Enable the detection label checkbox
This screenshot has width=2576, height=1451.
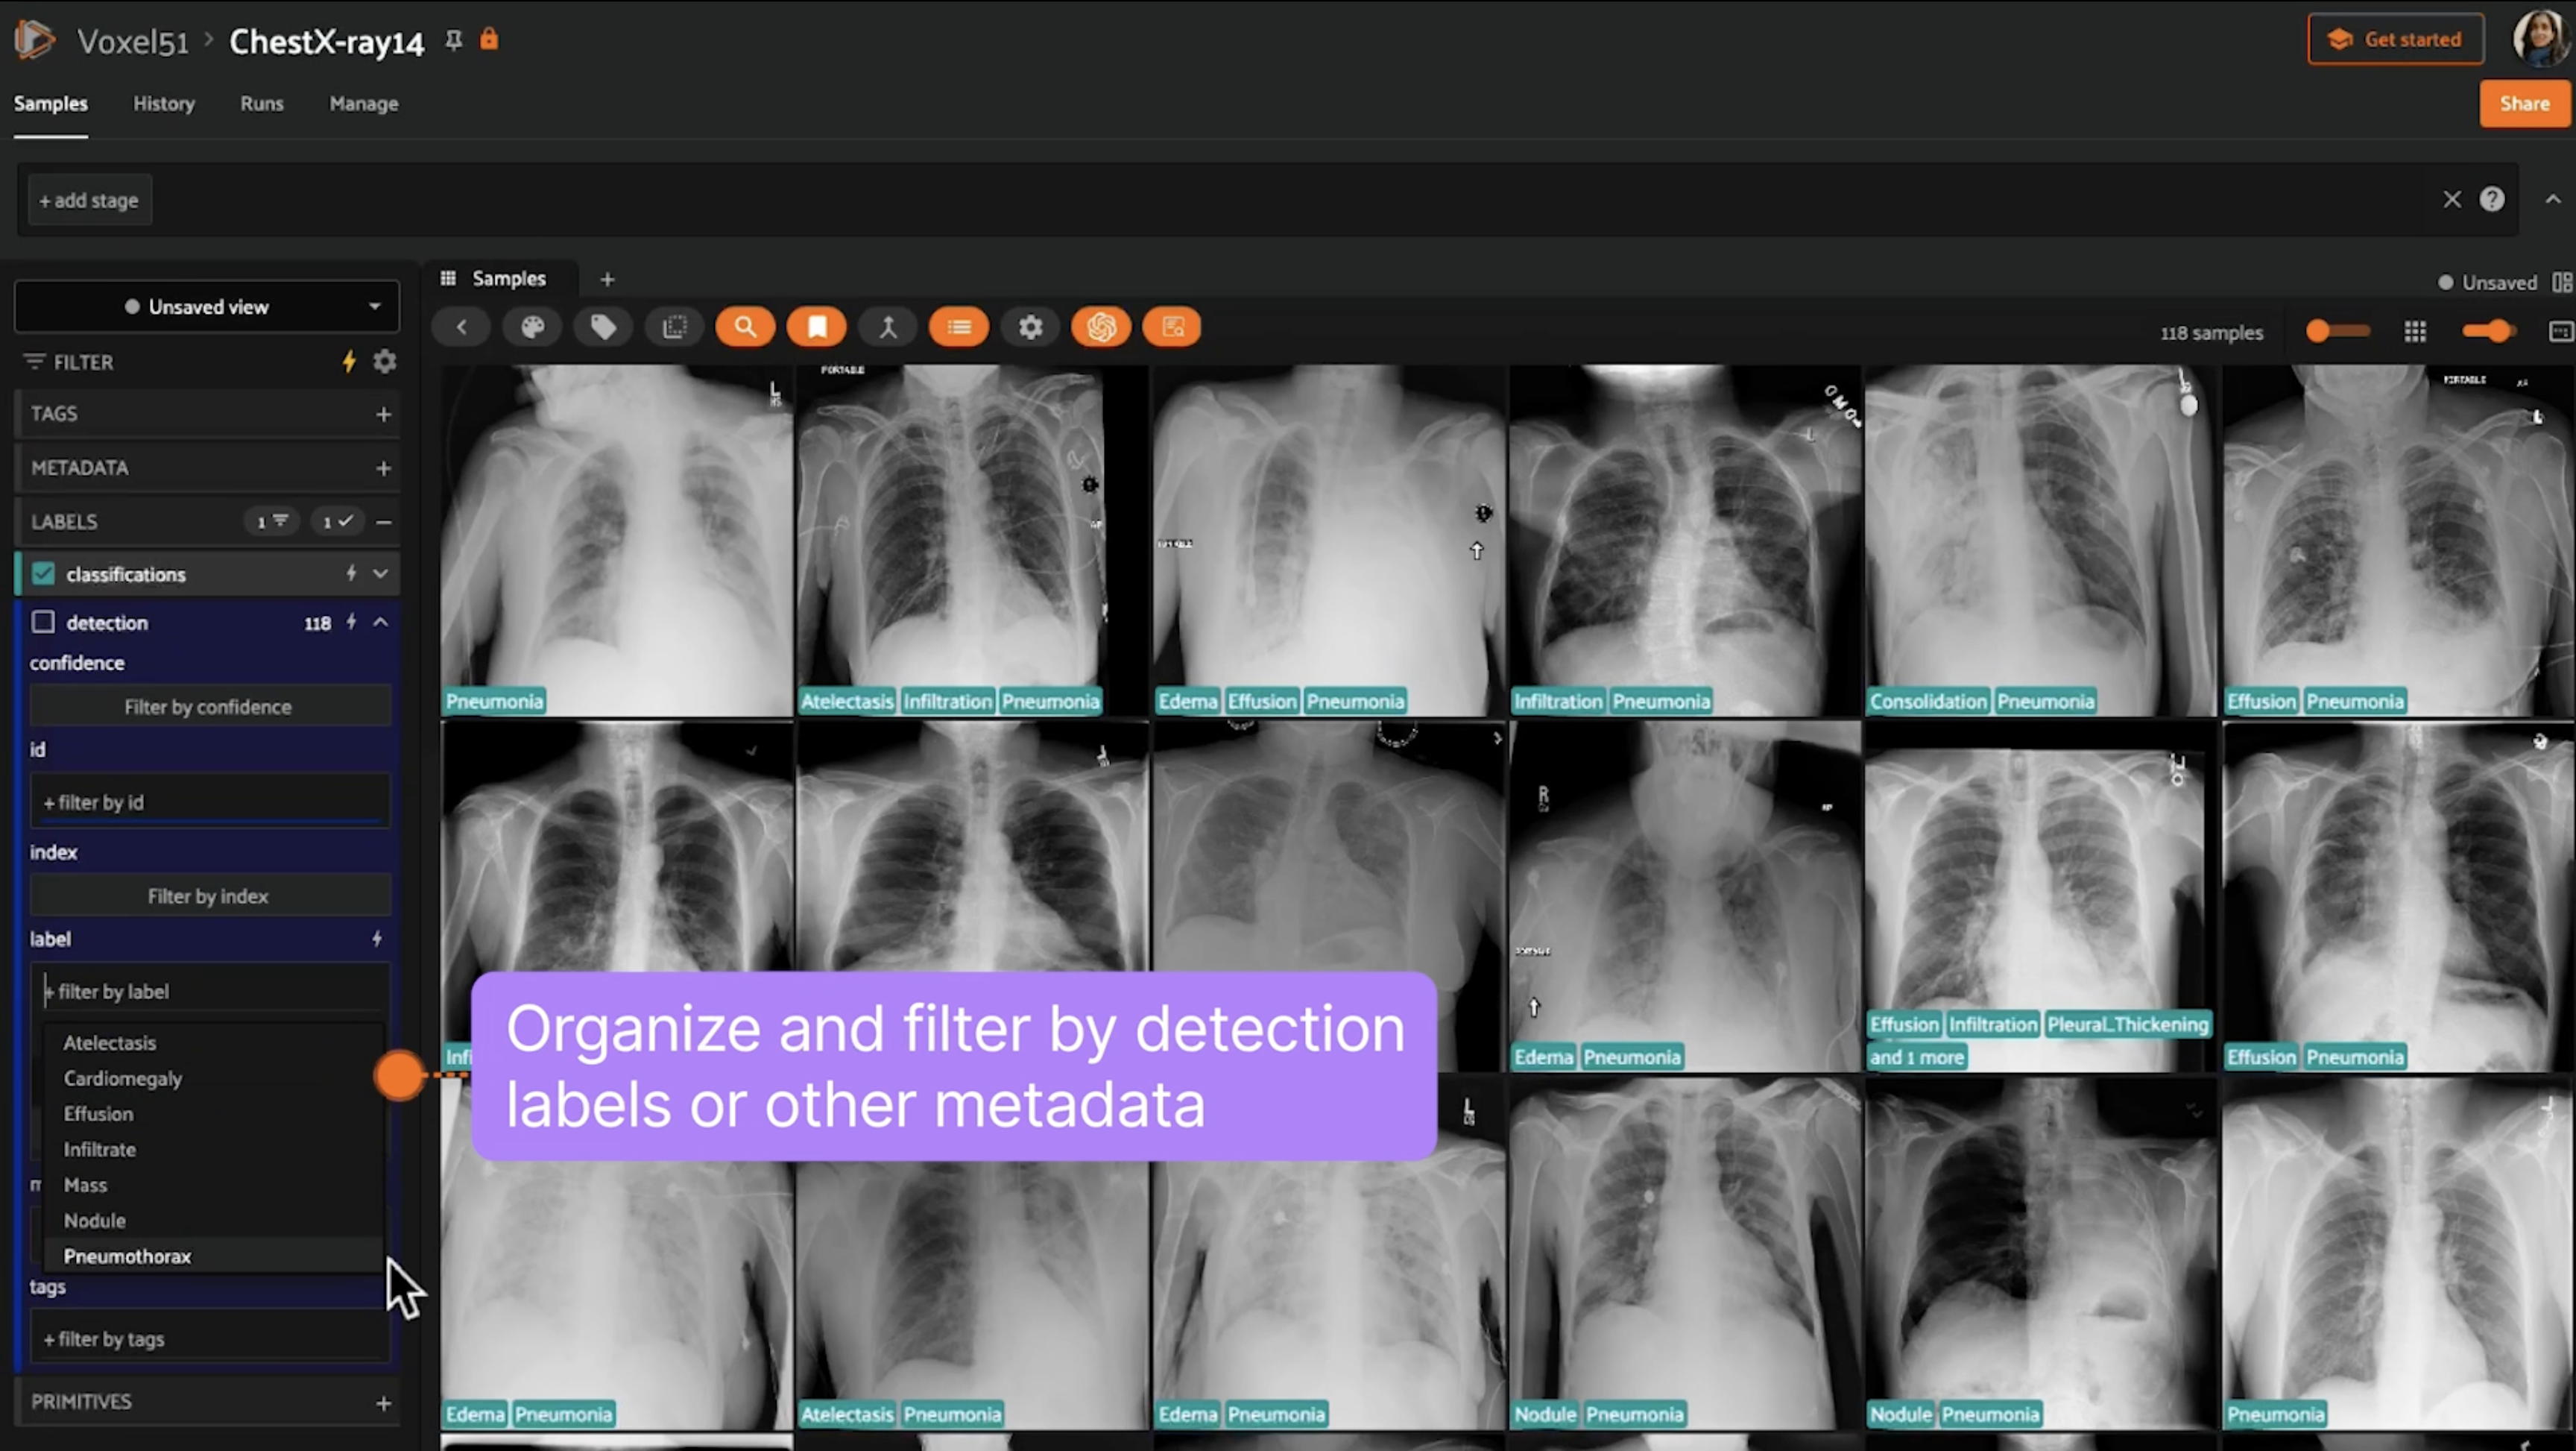[43, 623]
